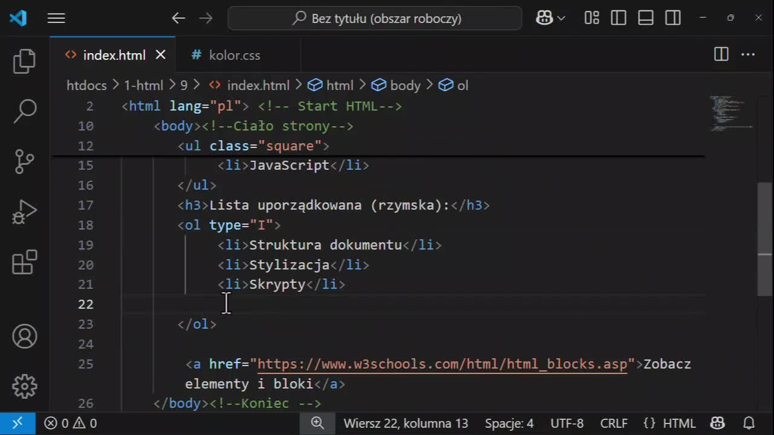Go forward with the right arrow

[206, 18]
